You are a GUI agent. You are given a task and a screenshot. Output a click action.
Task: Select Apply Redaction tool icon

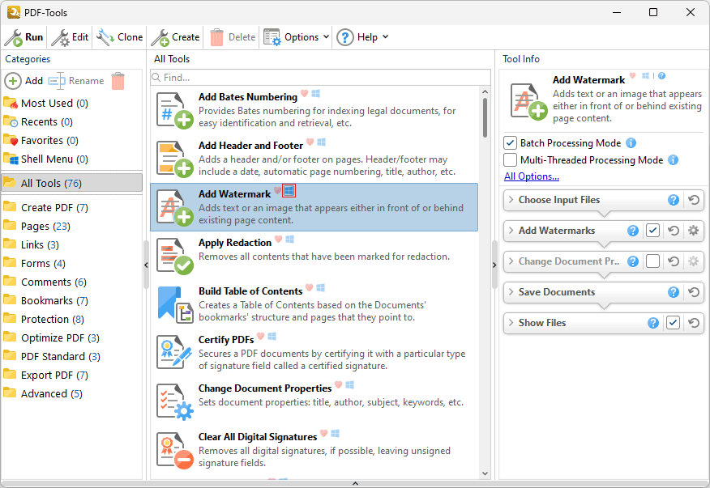click(175, 256)
